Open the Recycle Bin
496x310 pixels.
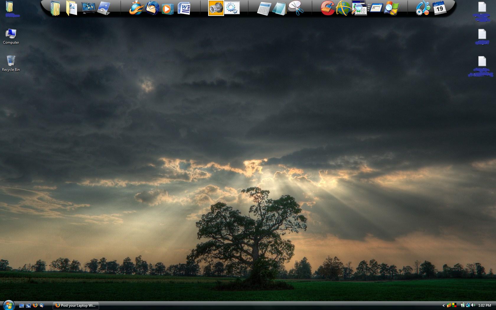(x=11, y=63)
